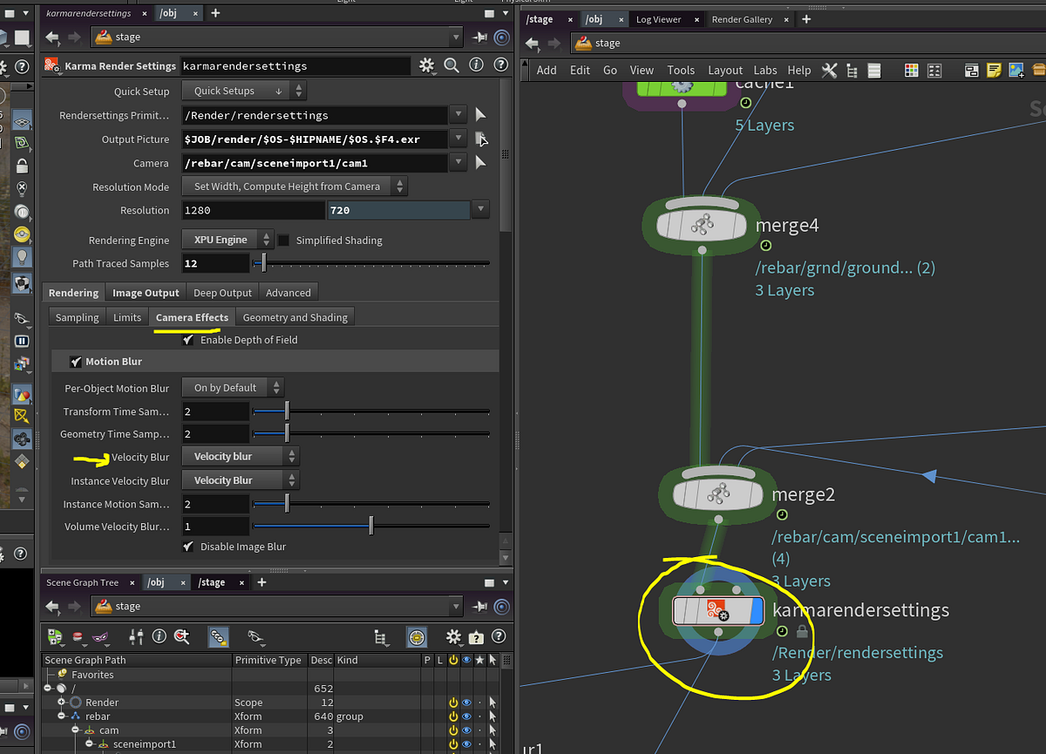
Task: Click the wrench/screwdriver Tools icon in network toolbar
Action: click(x=828, y=70)
